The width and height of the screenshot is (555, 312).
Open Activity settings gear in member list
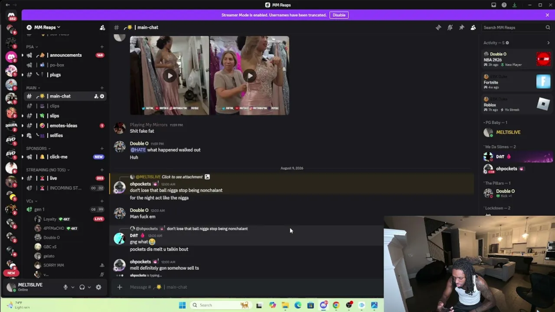point(507,43)
